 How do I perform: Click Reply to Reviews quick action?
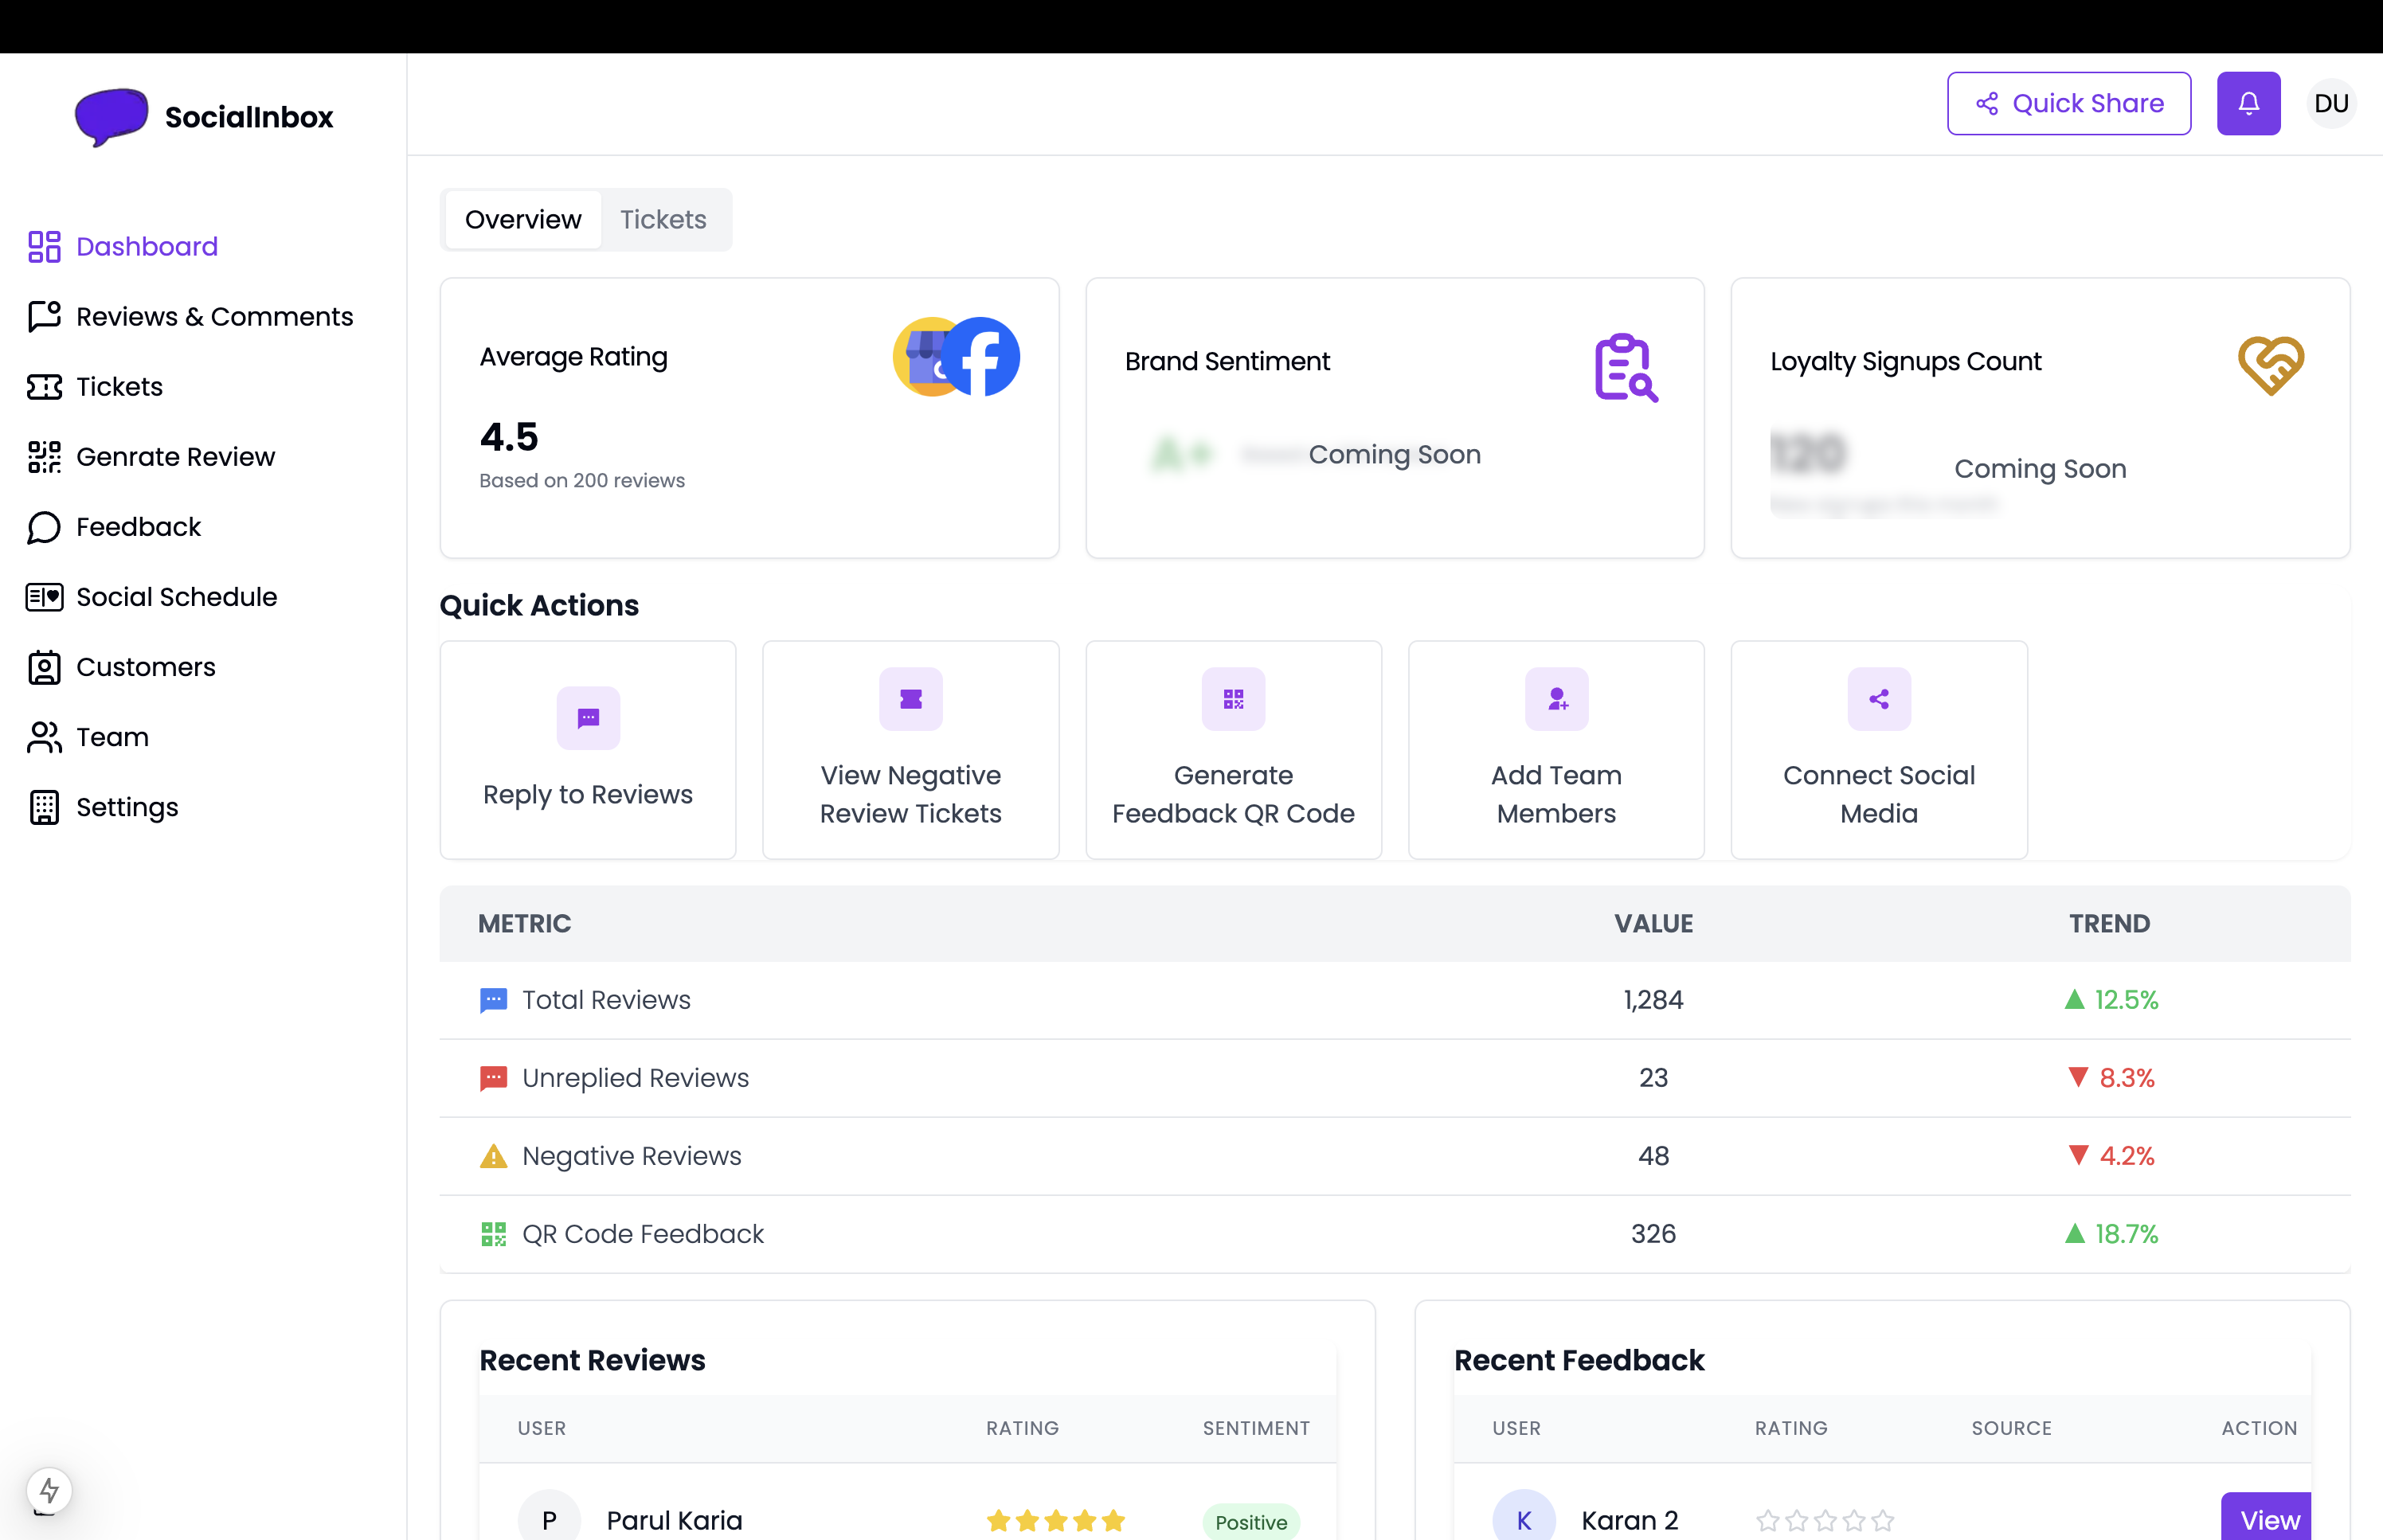tap(587, 750)
